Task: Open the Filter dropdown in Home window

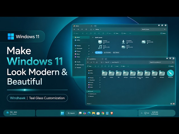Action: [124, 33]
